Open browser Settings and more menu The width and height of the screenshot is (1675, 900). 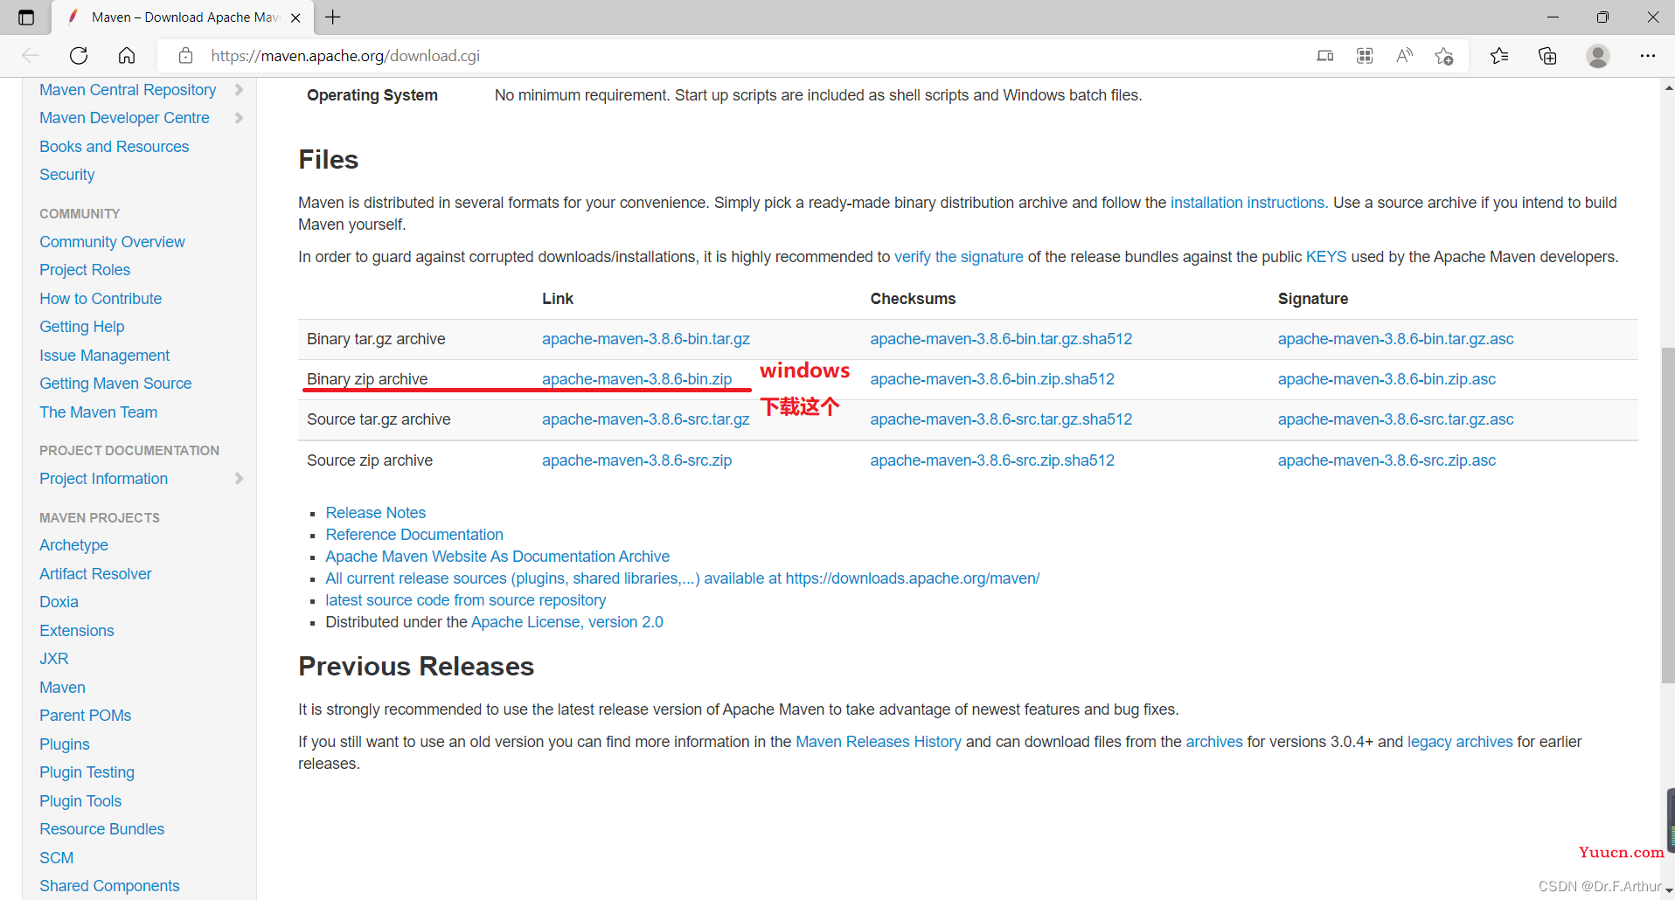[1647, 56]
